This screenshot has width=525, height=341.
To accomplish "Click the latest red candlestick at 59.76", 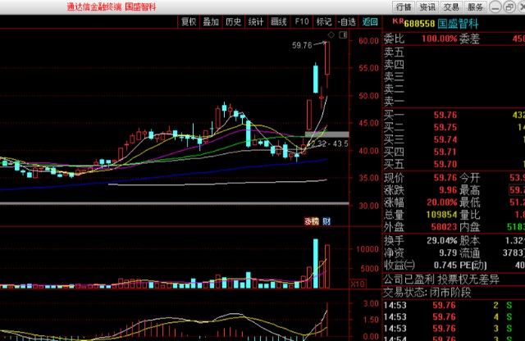I will [327, 58].
